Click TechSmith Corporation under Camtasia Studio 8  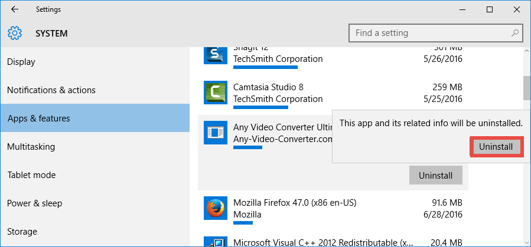pos(278,99)
